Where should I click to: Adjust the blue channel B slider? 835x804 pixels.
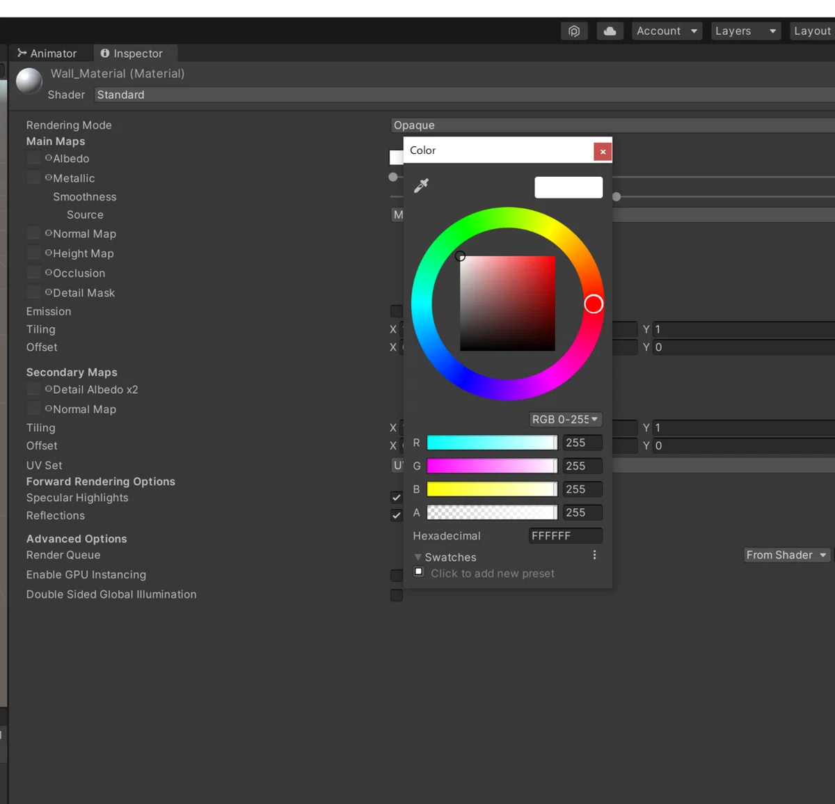[x=492, y=489]
